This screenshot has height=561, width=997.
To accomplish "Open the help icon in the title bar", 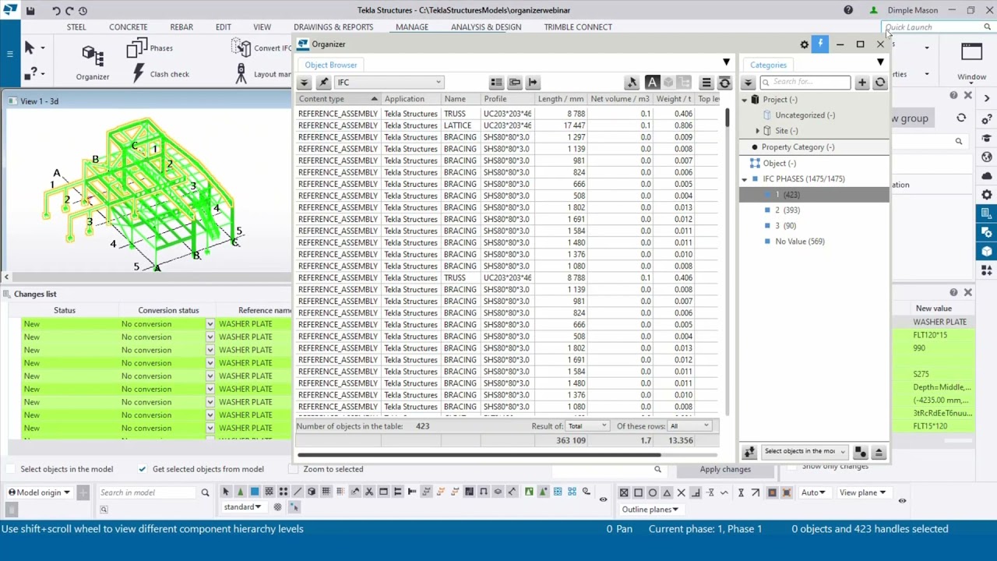I will [x=848, y=10].
